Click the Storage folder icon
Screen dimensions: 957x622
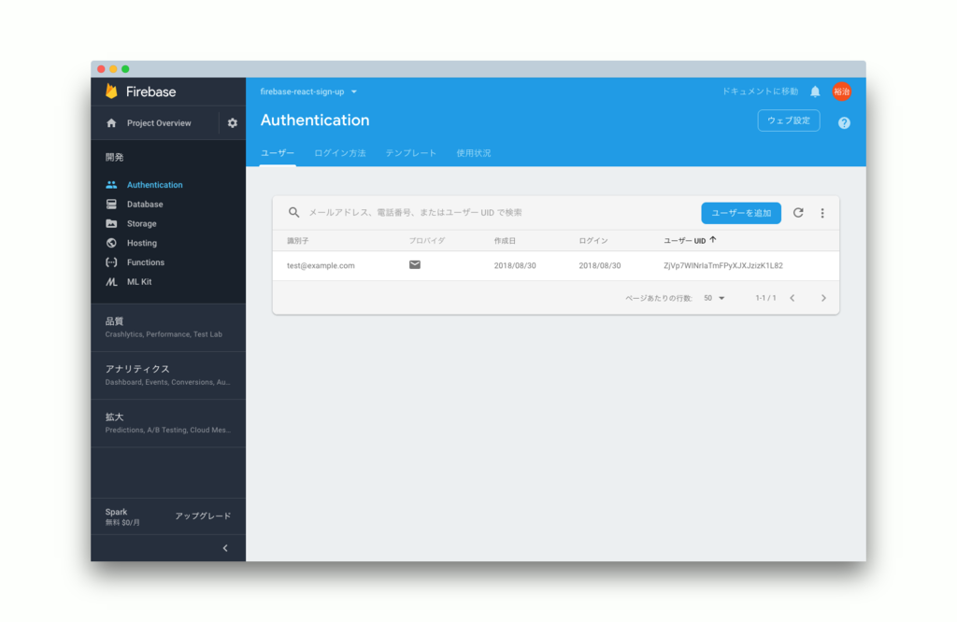coord(111,224)
